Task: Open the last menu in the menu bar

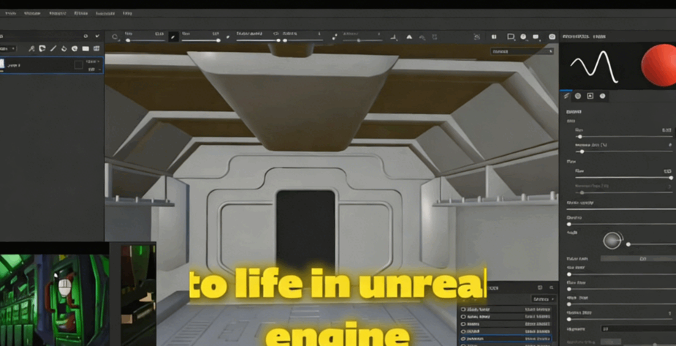Action: (127, 13)
